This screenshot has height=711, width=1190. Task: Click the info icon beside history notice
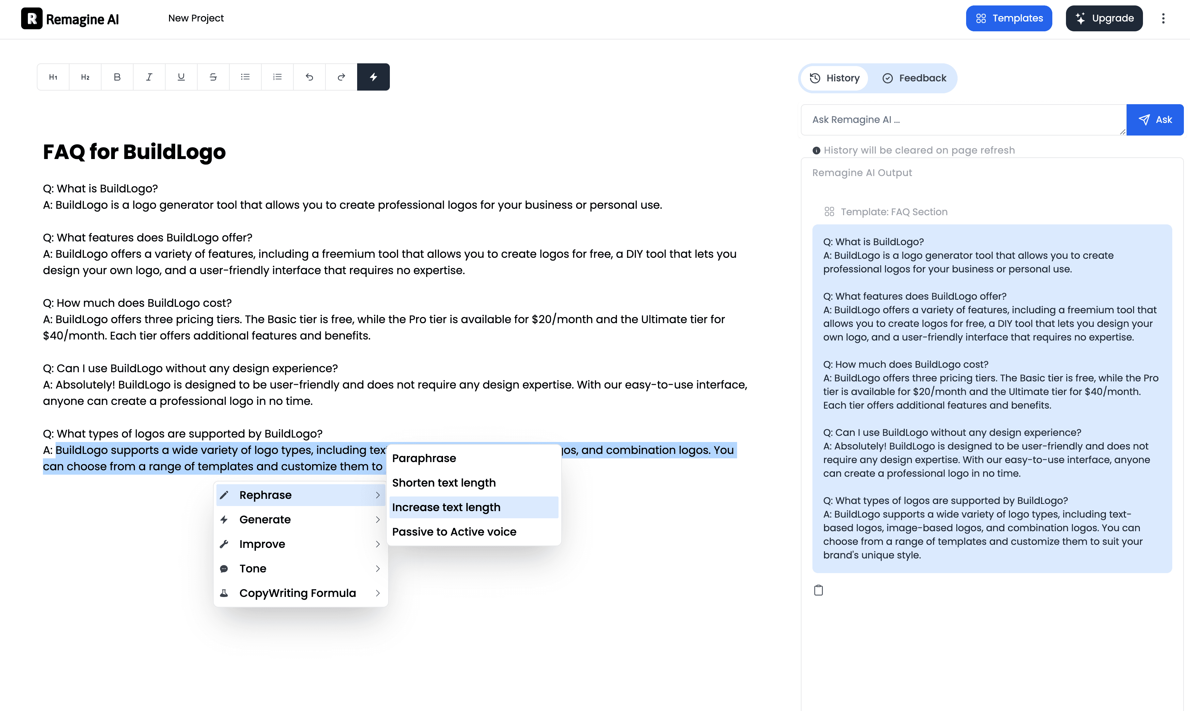pyautogui.click(x=817, y=151)
